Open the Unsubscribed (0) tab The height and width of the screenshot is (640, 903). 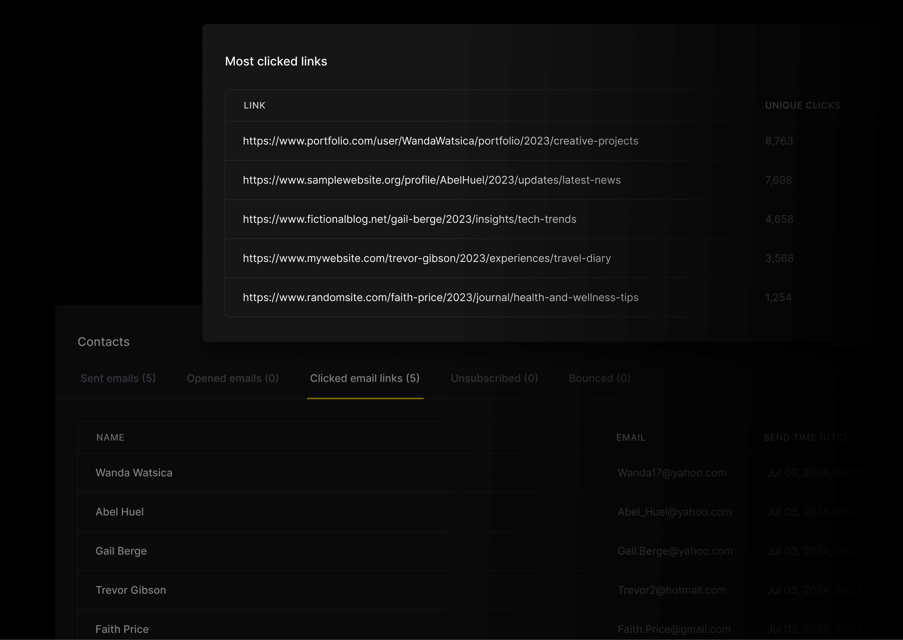click(x=494, y=379)
